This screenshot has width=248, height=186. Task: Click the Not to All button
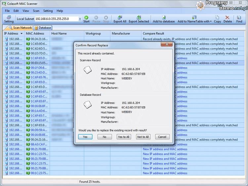[143, 137]
